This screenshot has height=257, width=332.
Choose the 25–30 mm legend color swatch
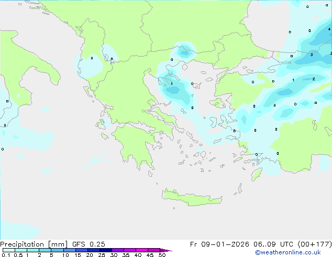[105, 250]
